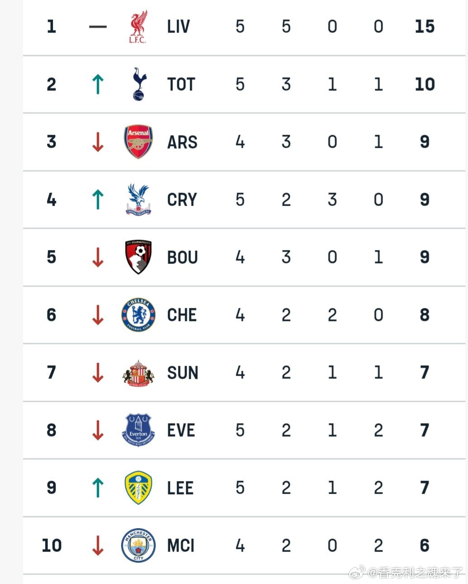Click the dash indicator beside LIV
468x584 pixels.
pyautogui.click(x=98, y=27)
